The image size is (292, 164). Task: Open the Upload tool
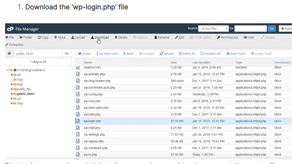pyautogui.click(x=78, y=37)
